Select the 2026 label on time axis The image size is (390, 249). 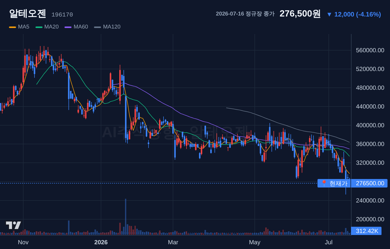point(101,242)
